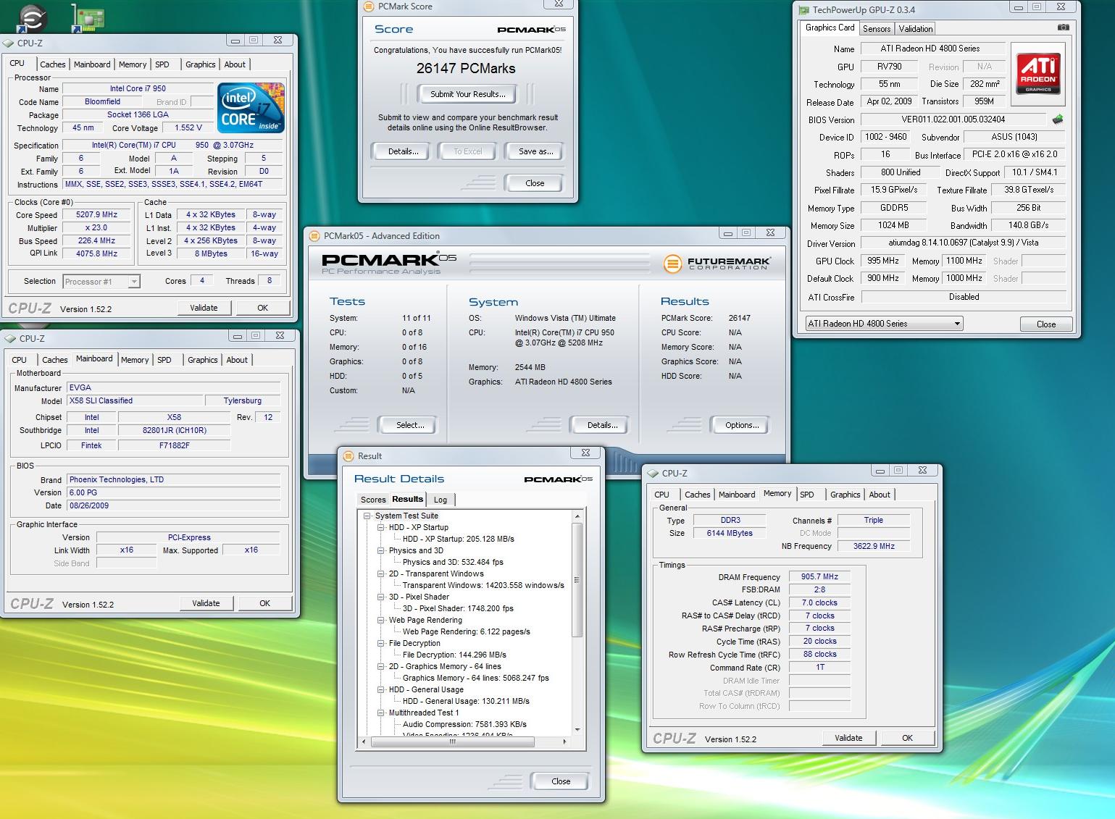The width and height of the screenshot is (1115, 819).
Task: Click the Futuremark logo in PCMark05 window
Action: click(717, 264)
